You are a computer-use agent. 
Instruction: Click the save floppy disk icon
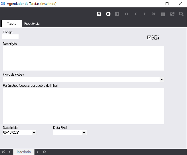[99, 14]
